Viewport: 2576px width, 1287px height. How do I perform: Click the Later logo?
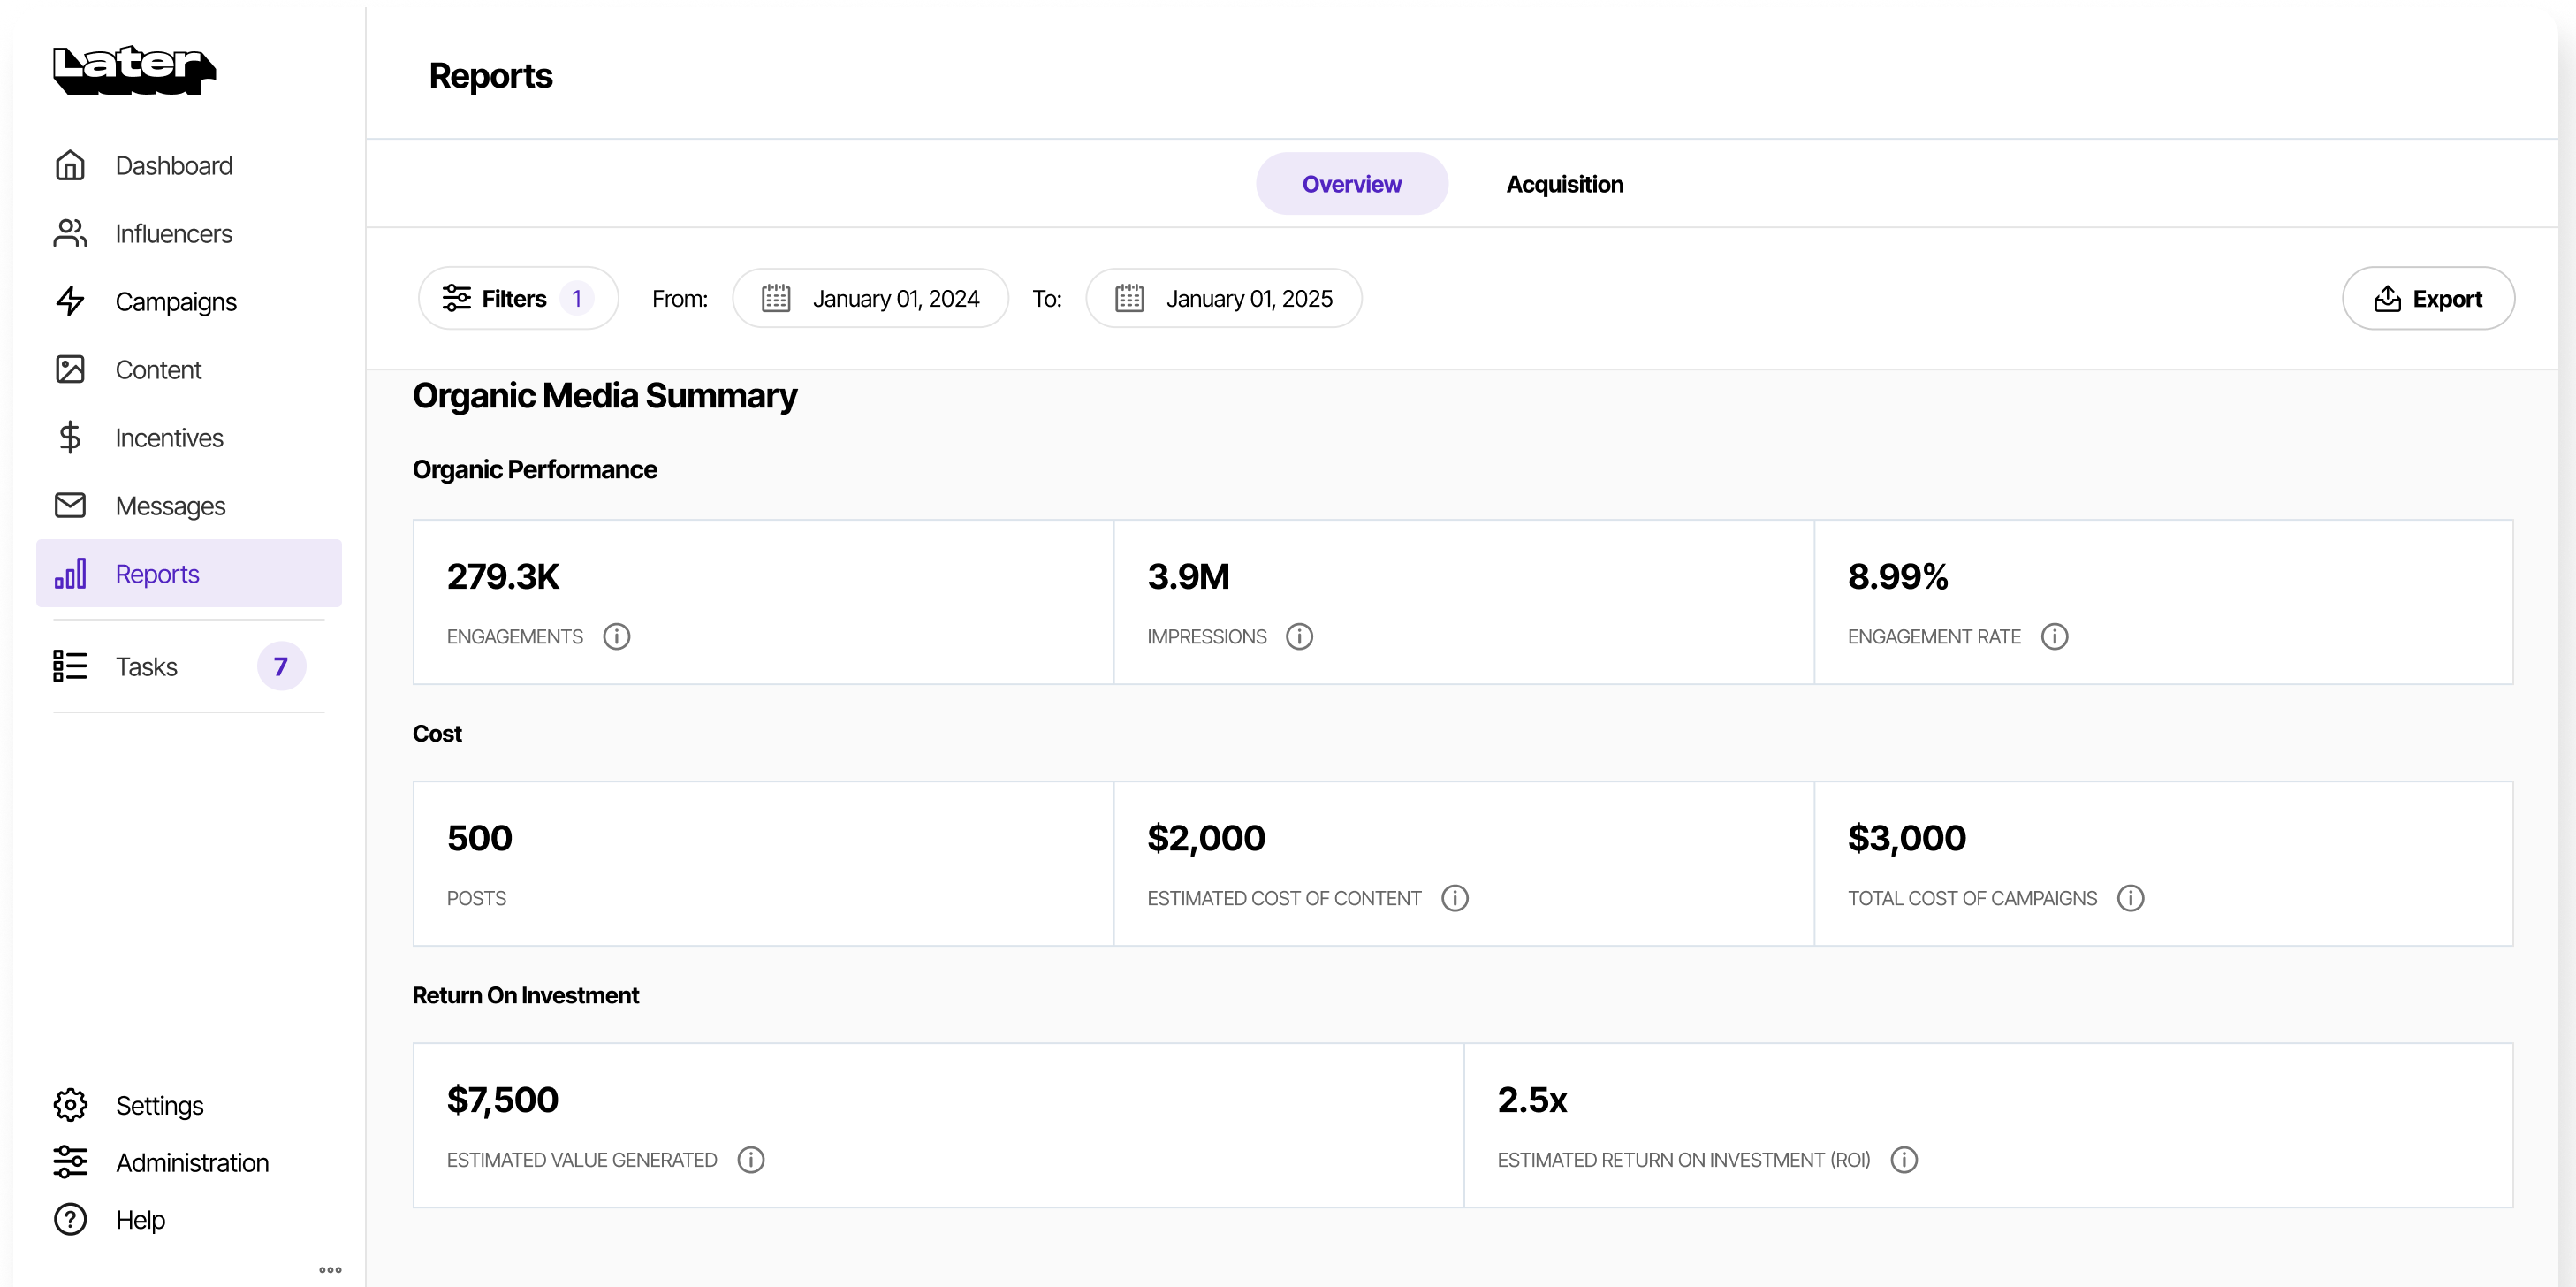134,69
